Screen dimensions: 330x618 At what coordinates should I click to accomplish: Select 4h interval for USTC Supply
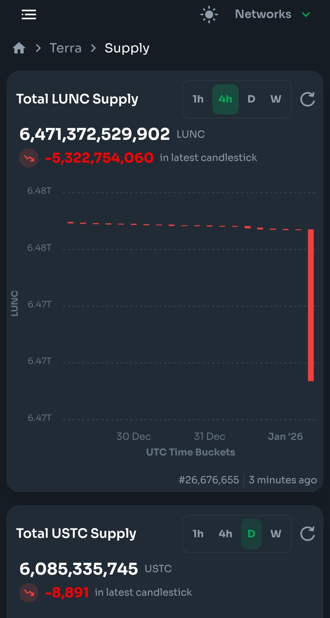pyautogui.click(x=226, y=534)
